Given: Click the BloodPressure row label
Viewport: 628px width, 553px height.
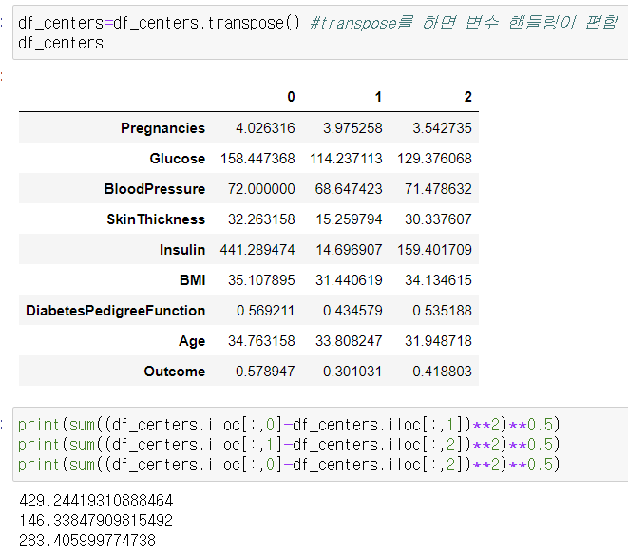Looking at the screenshot, I should click(x=155, y=189).
